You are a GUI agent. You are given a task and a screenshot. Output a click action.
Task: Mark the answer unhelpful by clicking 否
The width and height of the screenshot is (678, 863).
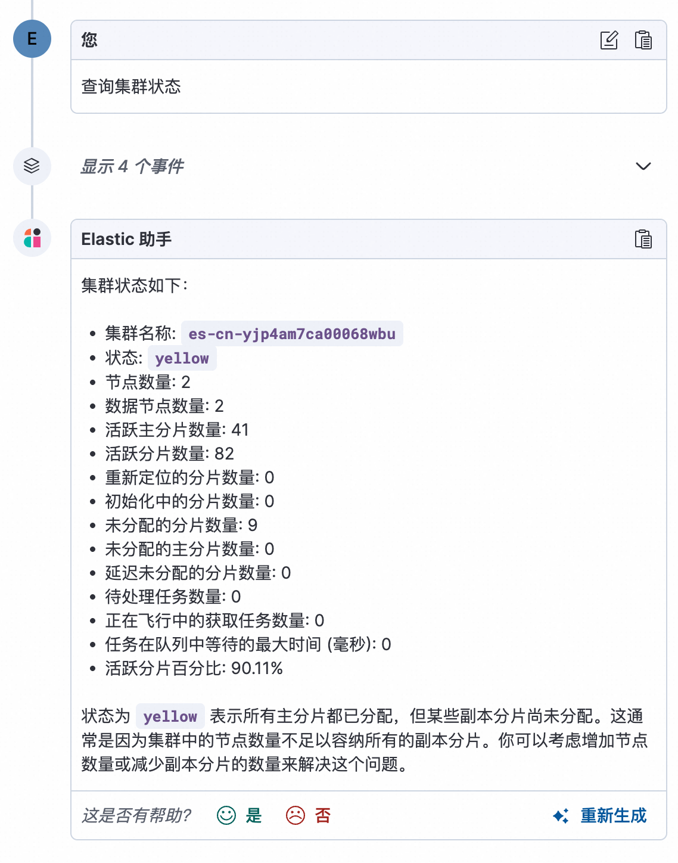point(324,815)
